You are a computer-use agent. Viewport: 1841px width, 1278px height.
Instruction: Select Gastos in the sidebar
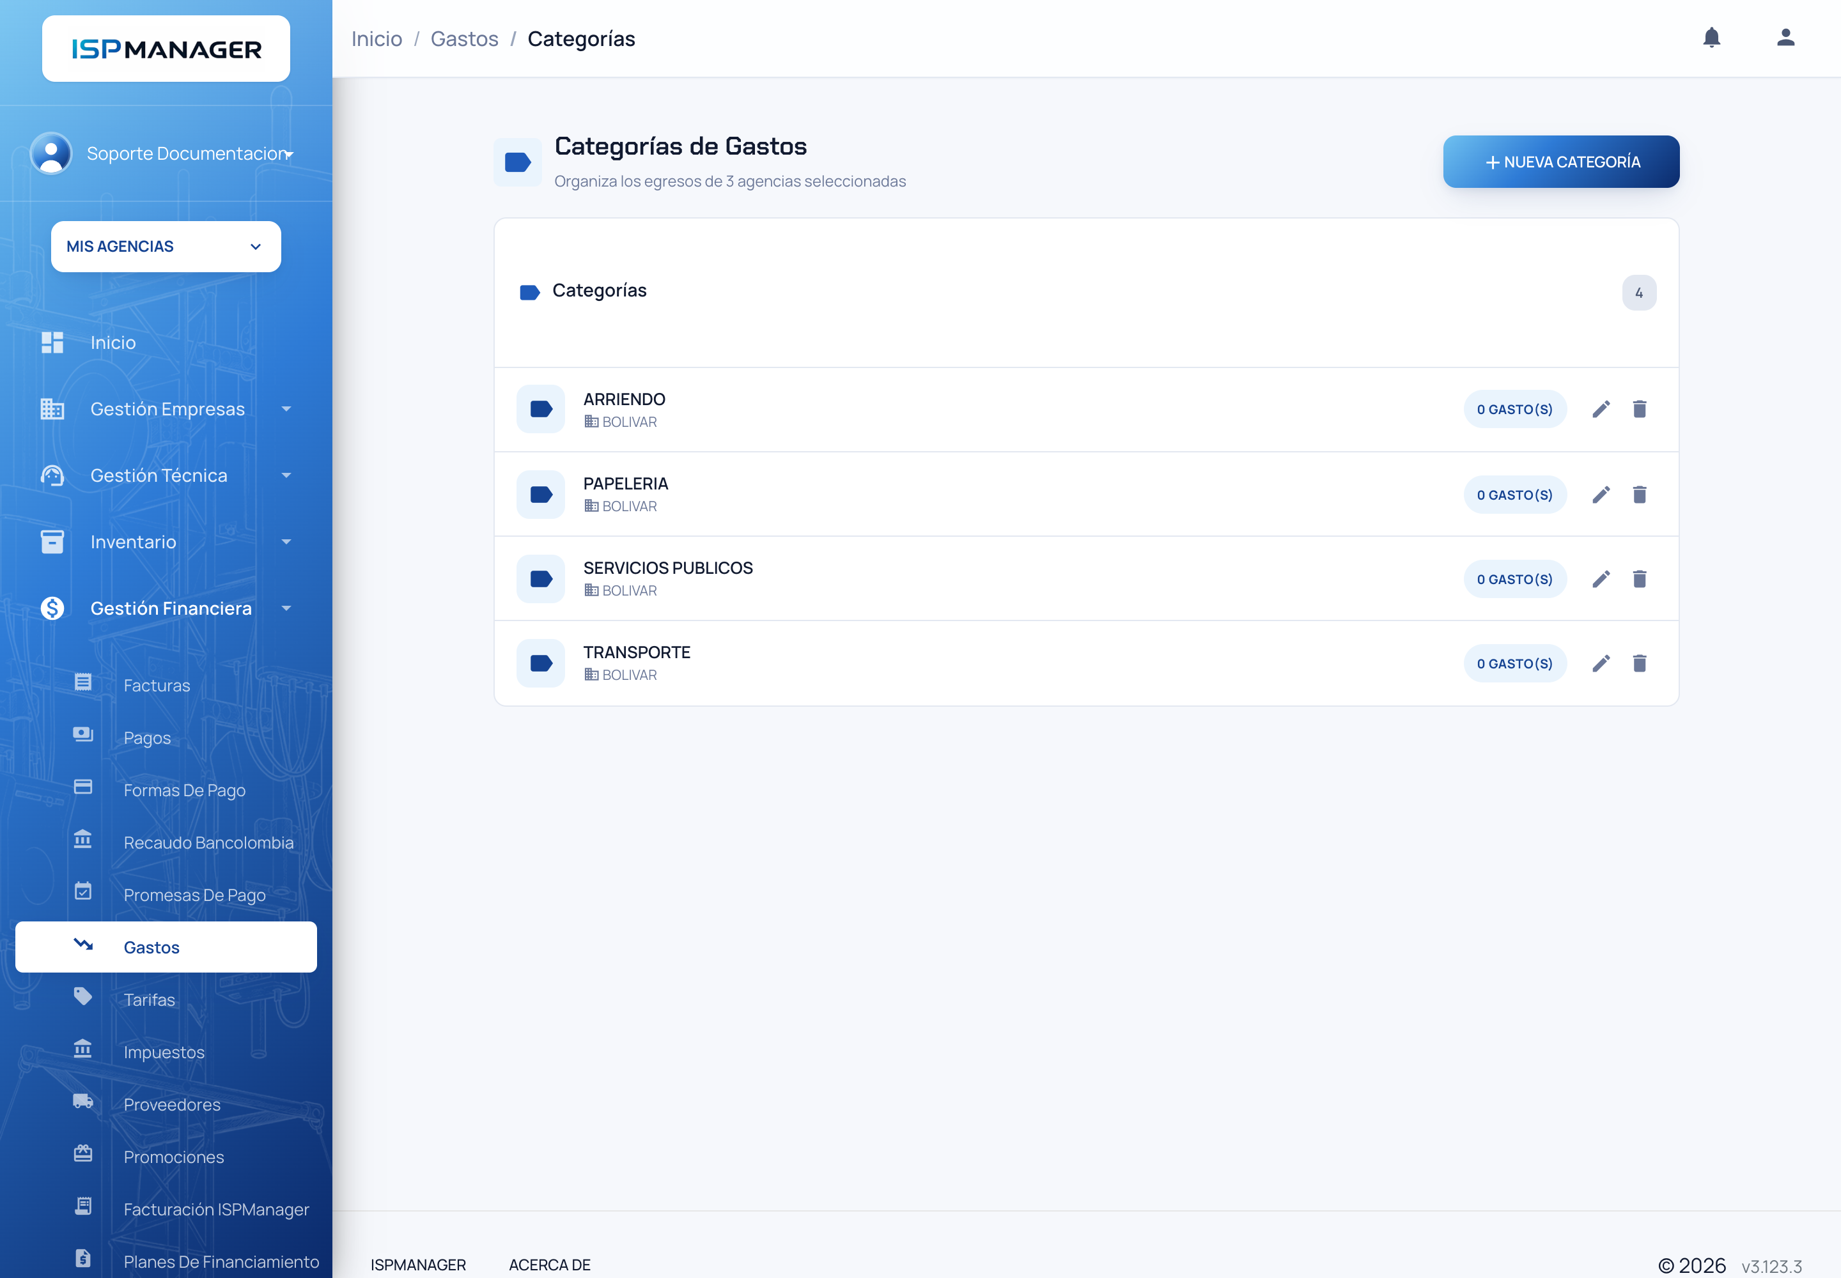click(x=166, y=947)
